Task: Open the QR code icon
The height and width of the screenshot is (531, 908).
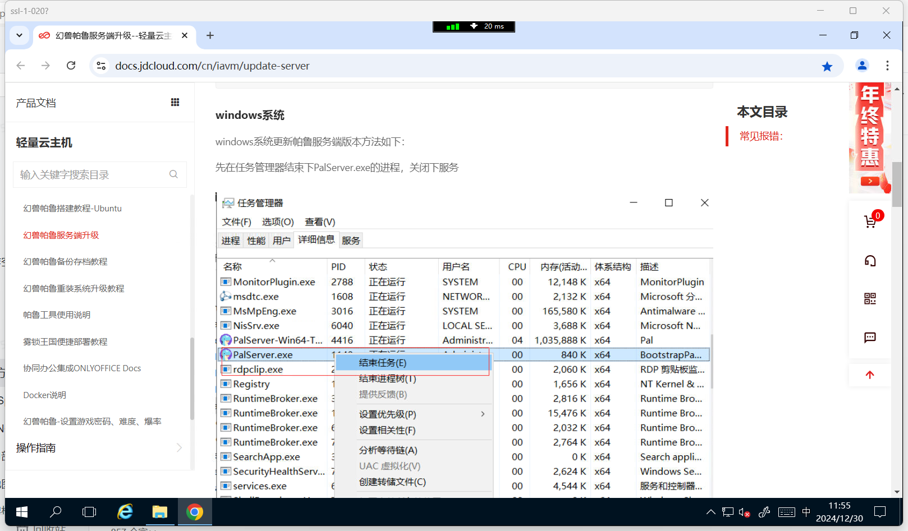Action: [870, 298]
